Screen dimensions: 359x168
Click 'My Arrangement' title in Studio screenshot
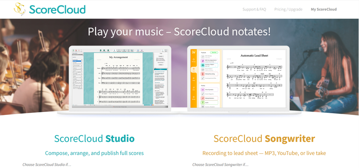tap(118, 57)
